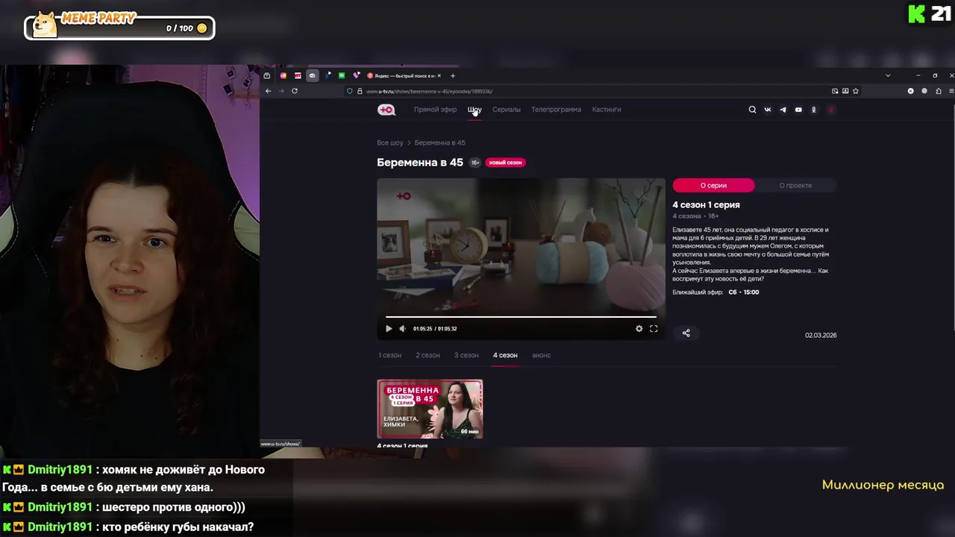Click the 4 сезон 1 серия heading
The width and height of the screenshot is (955, 537).
click(706, 205)
